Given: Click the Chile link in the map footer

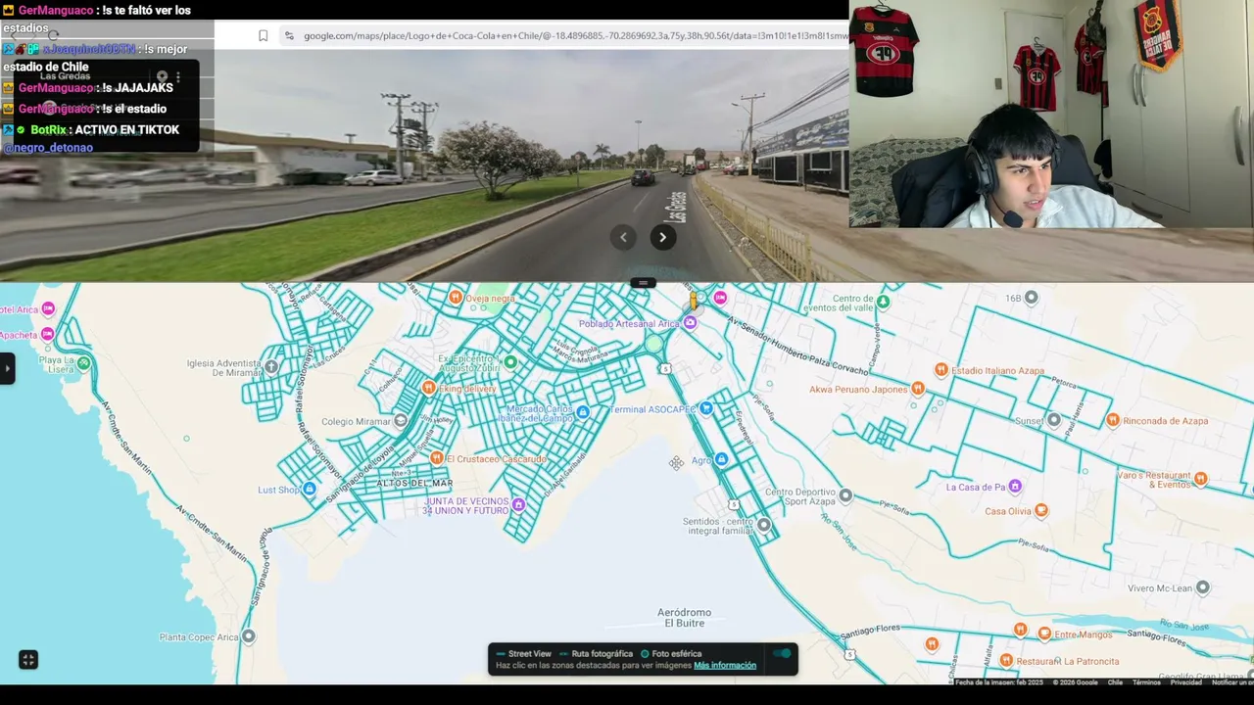Looking at the screenshot, I should [x=1115, y=682].
